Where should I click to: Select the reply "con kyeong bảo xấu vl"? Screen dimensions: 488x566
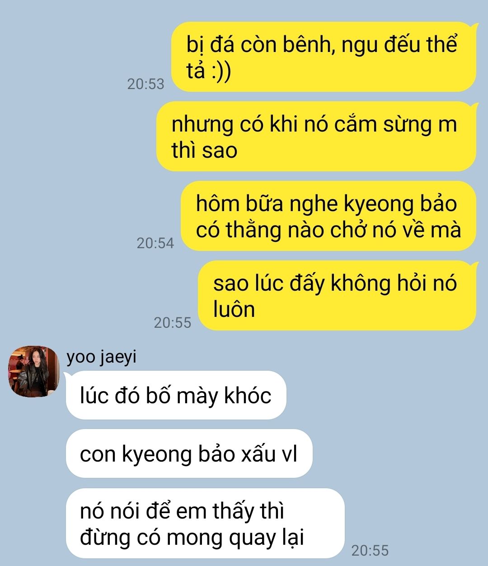[189, 454]
